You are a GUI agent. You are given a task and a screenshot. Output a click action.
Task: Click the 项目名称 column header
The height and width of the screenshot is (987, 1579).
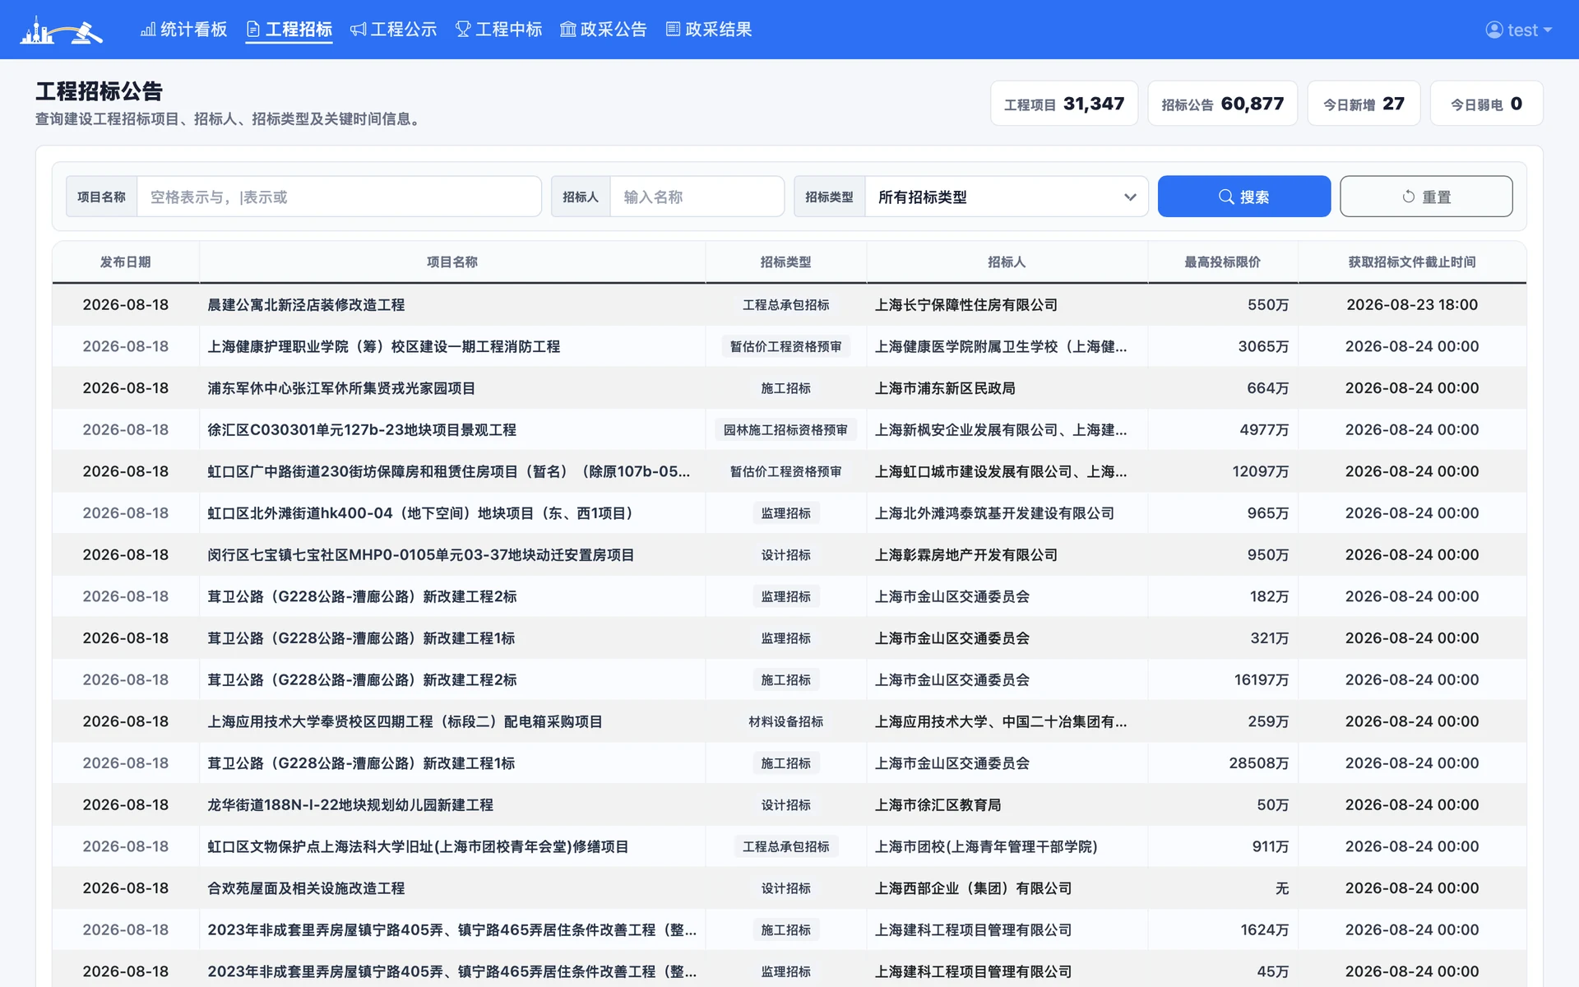451,262
